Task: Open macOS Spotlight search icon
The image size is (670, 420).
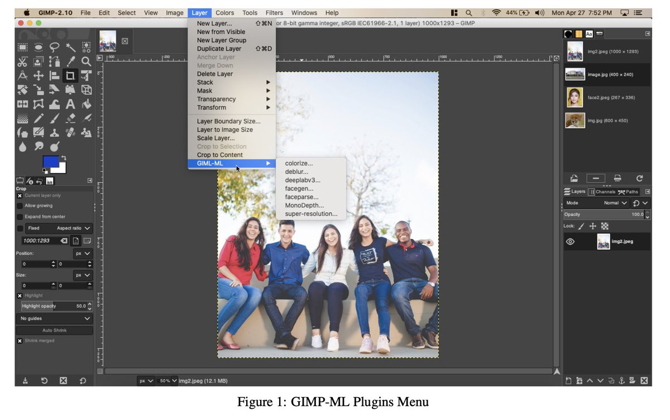Action: [468, 13]
